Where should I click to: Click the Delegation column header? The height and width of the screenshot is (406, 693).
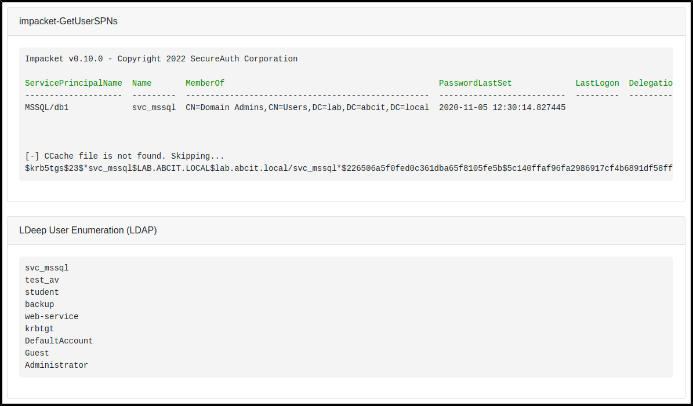click(x=651, y=83)
